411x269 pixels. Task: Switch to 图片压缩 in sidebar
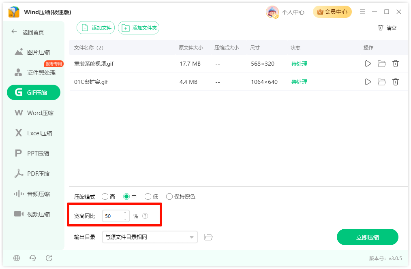(x=34, y=52)
